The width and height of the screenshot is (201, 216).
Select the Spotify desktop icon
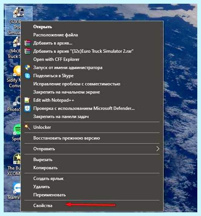pyautogui.click(x=16, y=133)
